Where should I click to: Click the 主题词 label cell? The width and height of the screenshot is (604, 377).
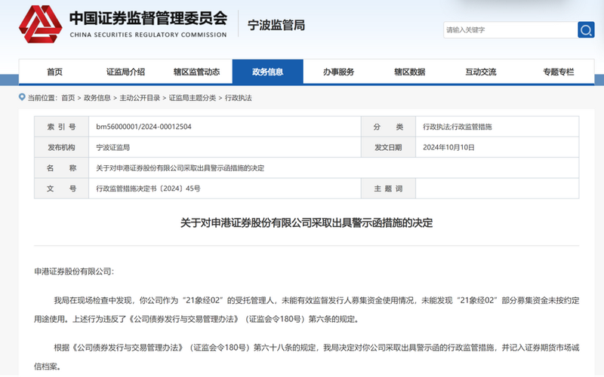[x=388, y=188]
